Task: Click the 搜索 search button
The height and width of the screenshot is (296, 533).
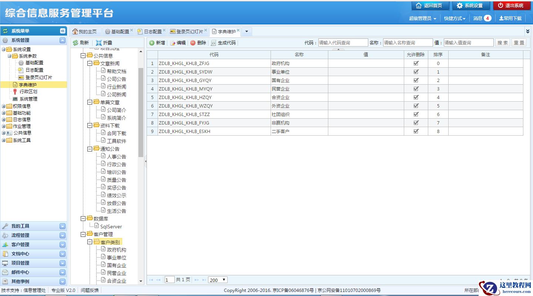Action: (x=502, y=43)
